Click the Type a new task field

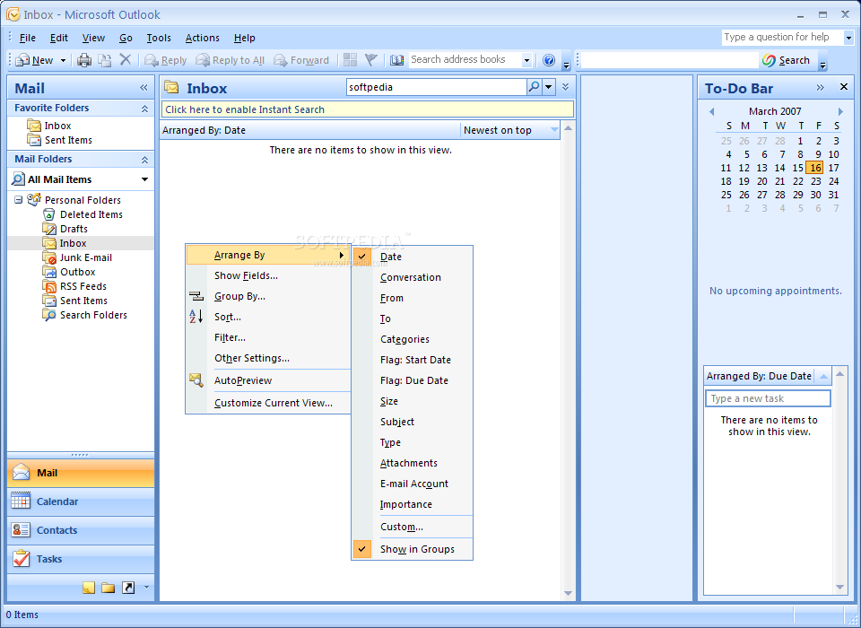coord(768,398)
